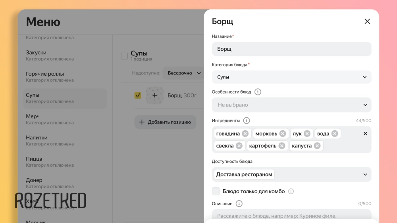The height and width of the screenshot is (223, 397).
Task: Click the Название text field
Action: pos(292,49)
